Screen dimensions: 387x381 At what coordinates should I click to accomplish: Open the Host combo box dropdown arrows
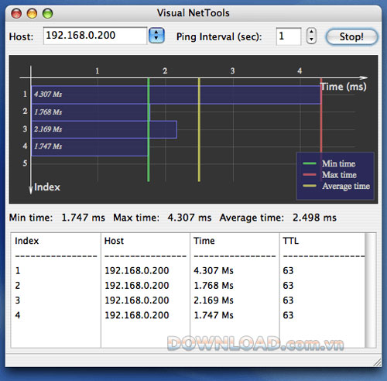click(x=156, y=36)
